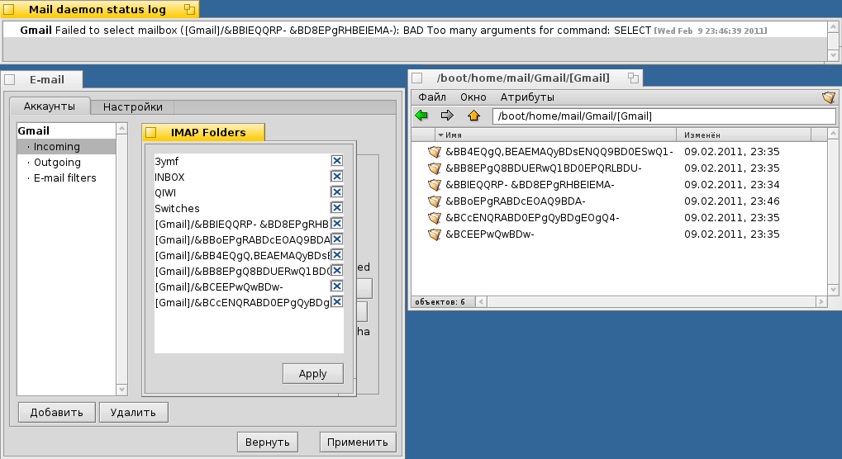Sort files by the Имя column header
The image size is (842, 459).
tap(555, 135)
